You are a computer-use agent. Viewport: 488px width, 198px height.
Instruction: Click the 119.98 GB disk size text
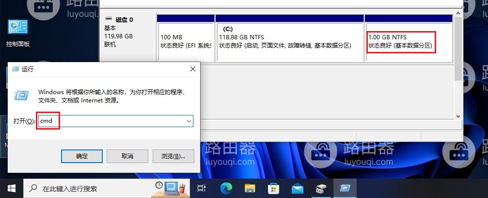[118, 36]
